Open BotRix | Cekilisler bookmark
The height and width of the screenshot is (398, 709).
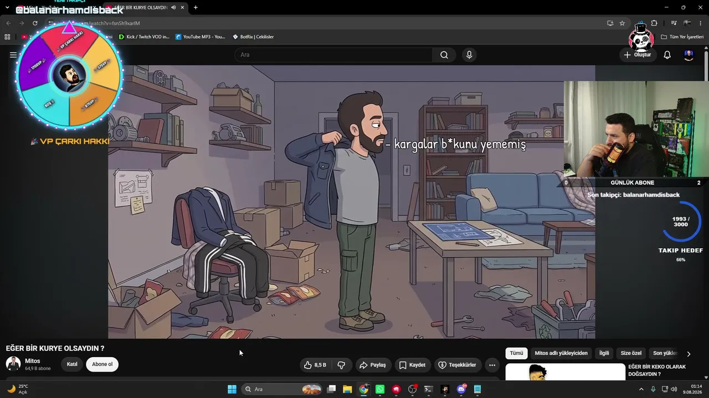tap(253, 37)
